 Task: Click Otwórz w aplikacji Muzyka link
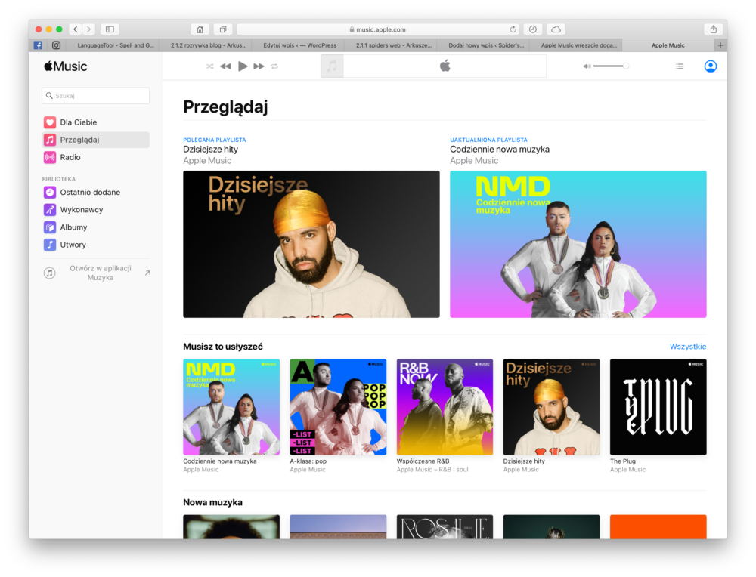click(x=97, y=273)
